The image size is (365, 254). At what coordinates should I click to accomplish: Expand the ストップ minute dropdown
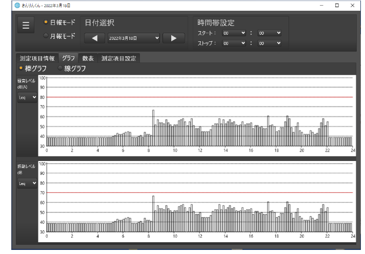pos(270,44)
